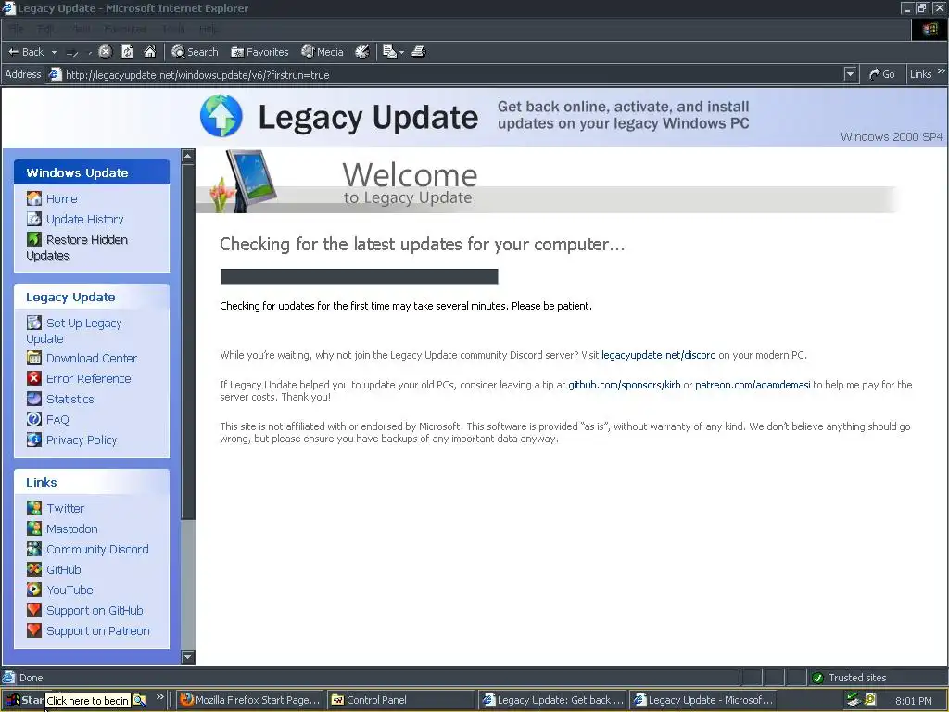Open the FAQ link
Screen dimensions: 949x712
click(x=57, y=420)
